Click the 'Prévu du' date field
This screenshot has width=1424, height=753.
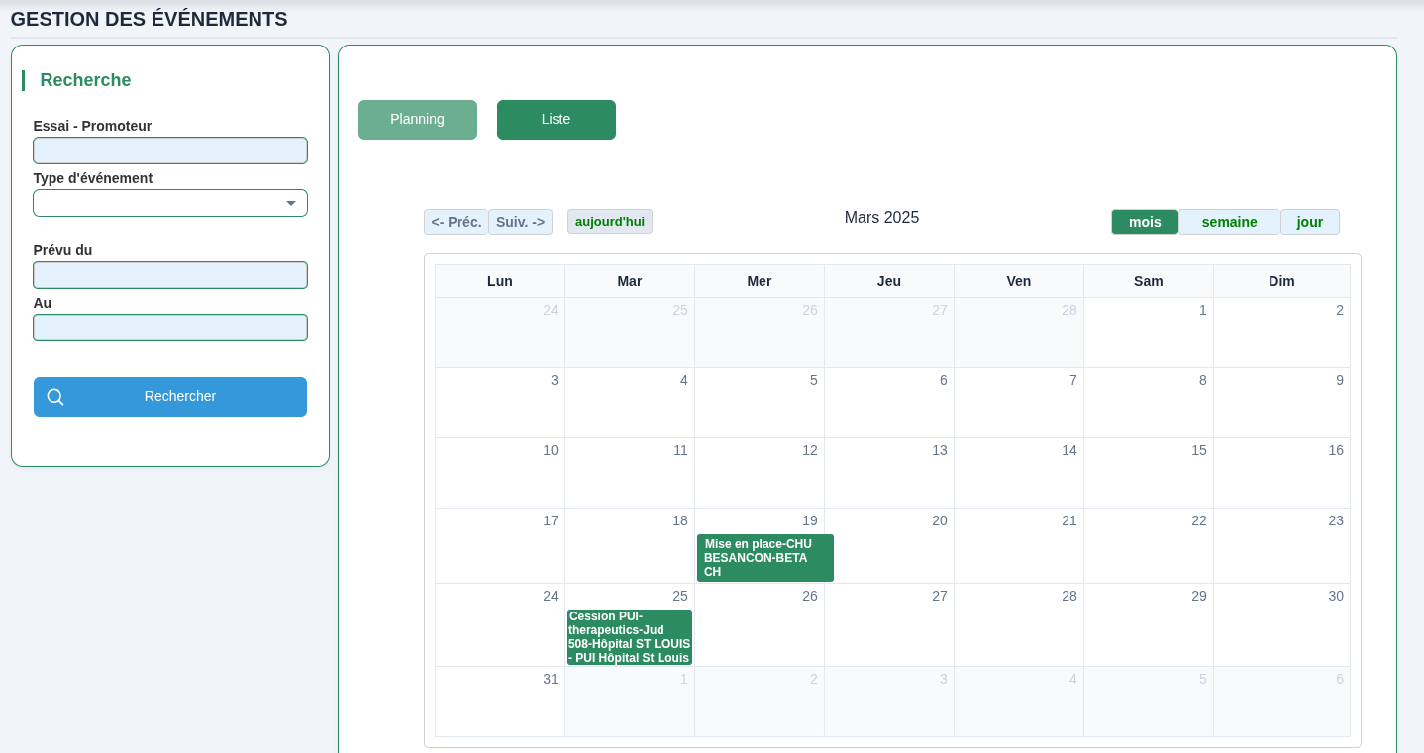tap(169, 275)
